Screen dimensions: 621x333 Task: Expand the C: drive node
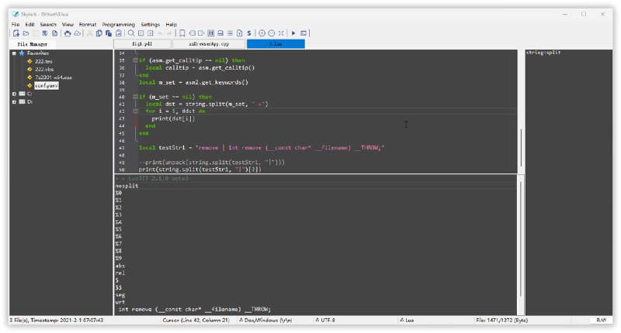pos(14,94)
